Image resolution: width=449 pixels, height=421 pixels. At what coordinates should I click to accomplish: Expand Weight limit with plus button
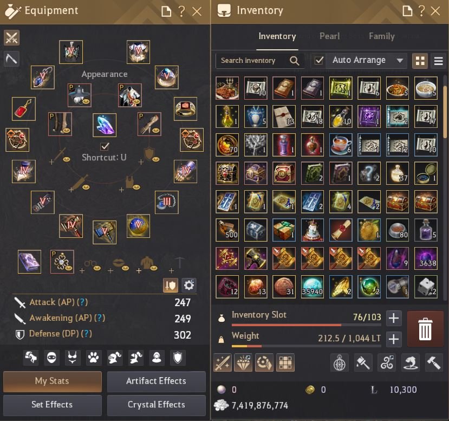pyautogui.click(x=394, y=339)
